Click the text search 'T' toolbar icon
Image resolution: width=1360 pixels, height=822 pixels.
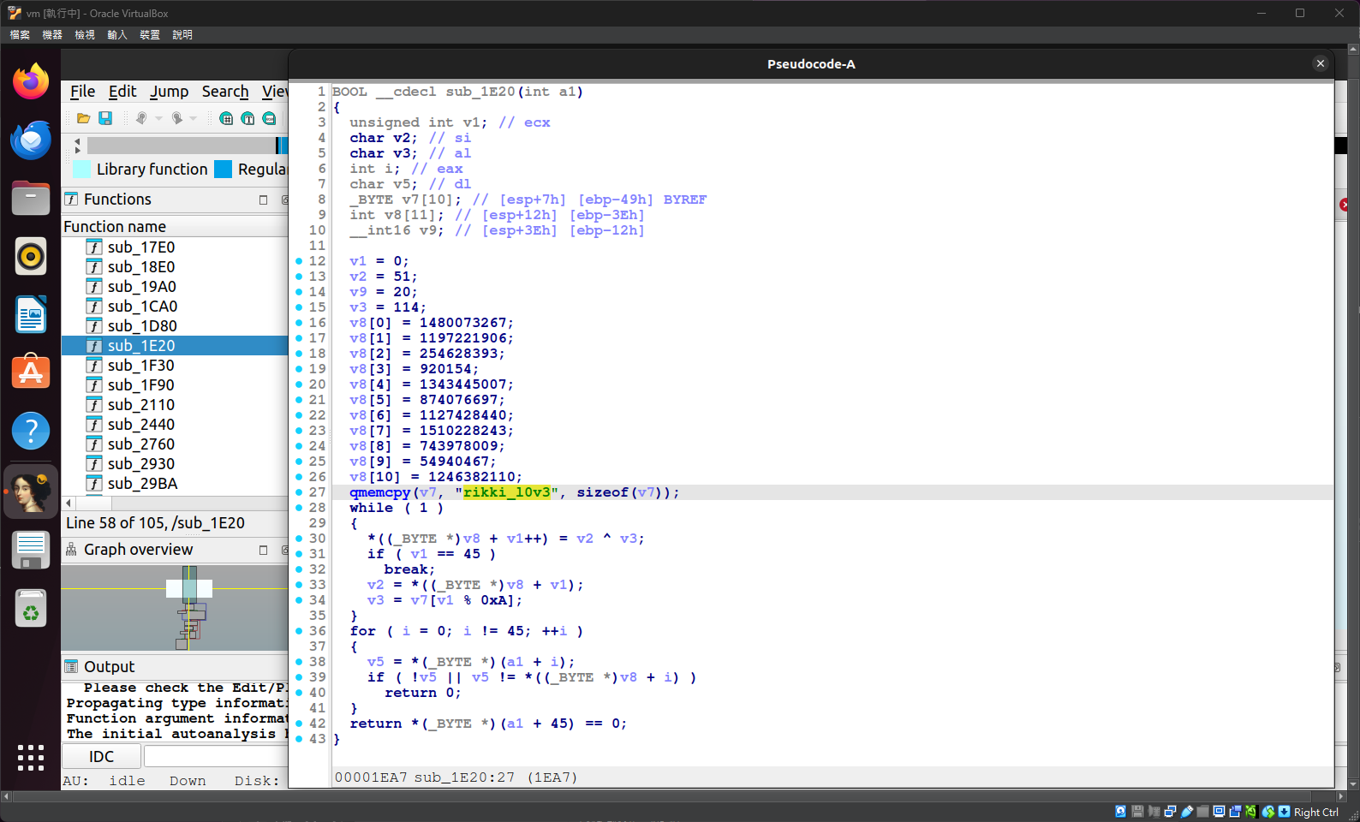(248, 118)
